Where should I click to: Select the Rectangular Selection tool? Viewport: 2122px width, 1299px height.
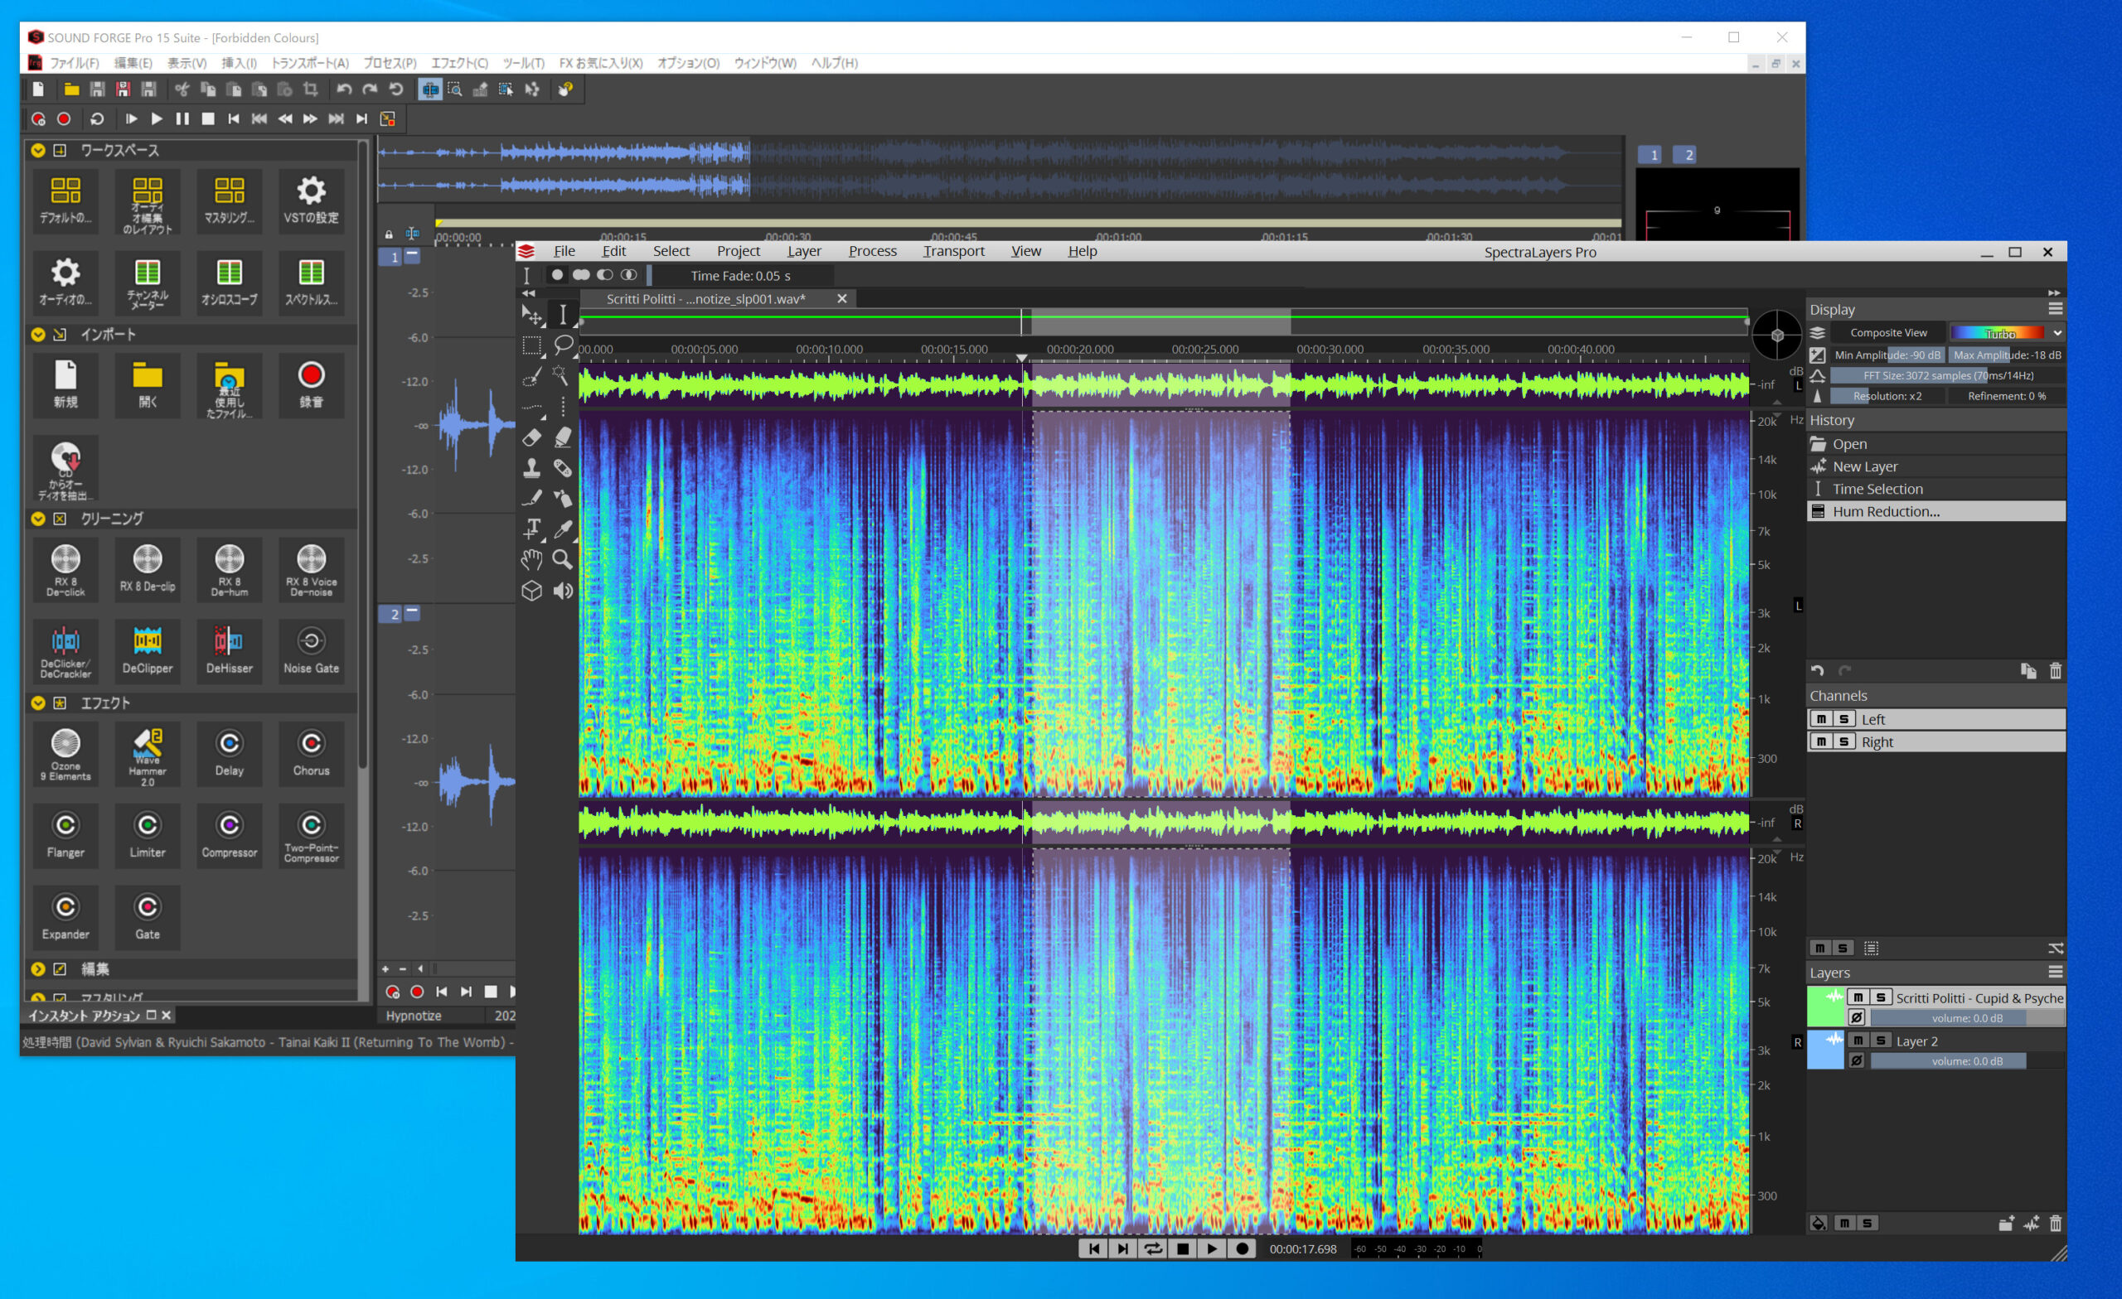(532, 346)
